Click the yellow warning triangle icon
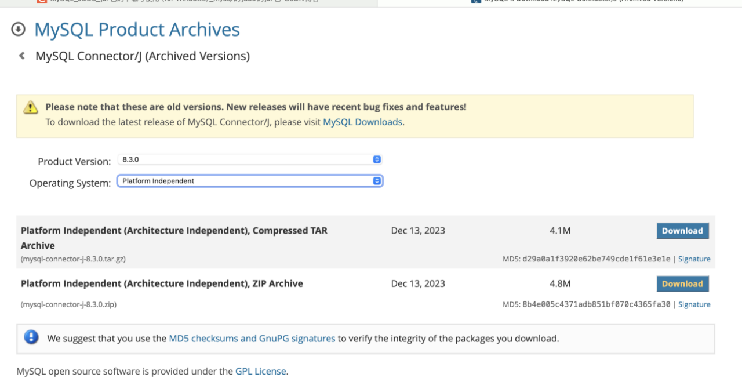The height and width of the screenshot is (378, 742). 30,108
